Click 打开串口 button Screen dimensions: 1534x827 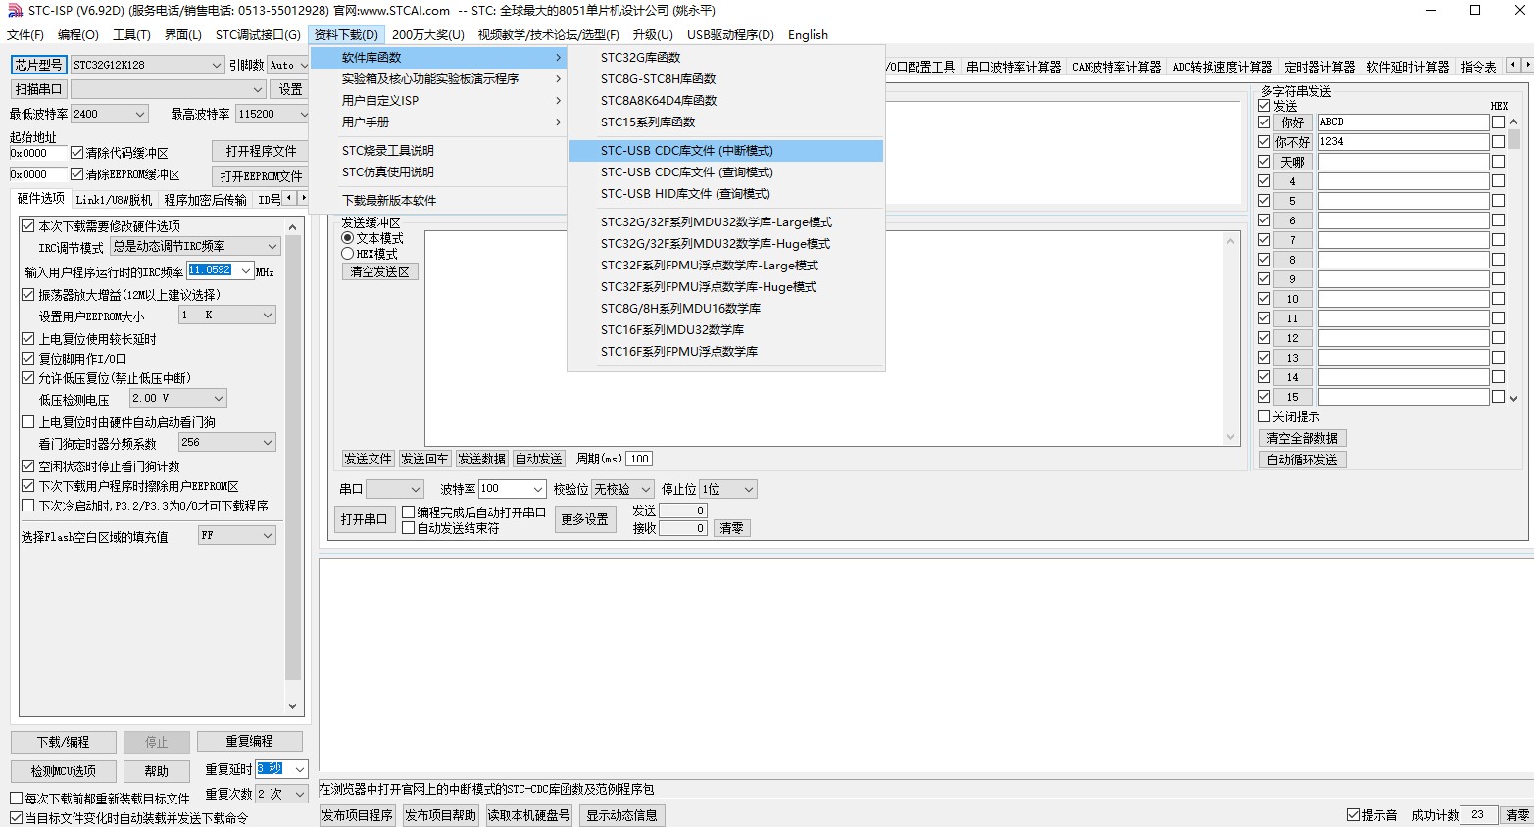(364, 519)
